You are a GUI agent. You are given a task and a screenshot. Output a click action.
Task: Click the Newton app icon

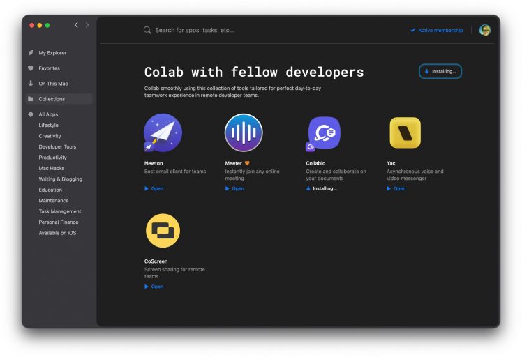(163, 132)
